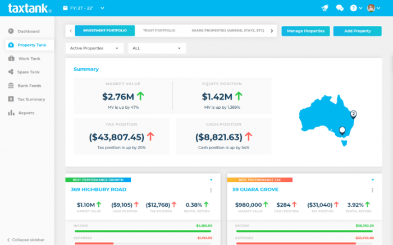Open Spare Tank in sidebar
This screenshot has height=245, width=393.
pyautogui.click(x=28, y=72)
